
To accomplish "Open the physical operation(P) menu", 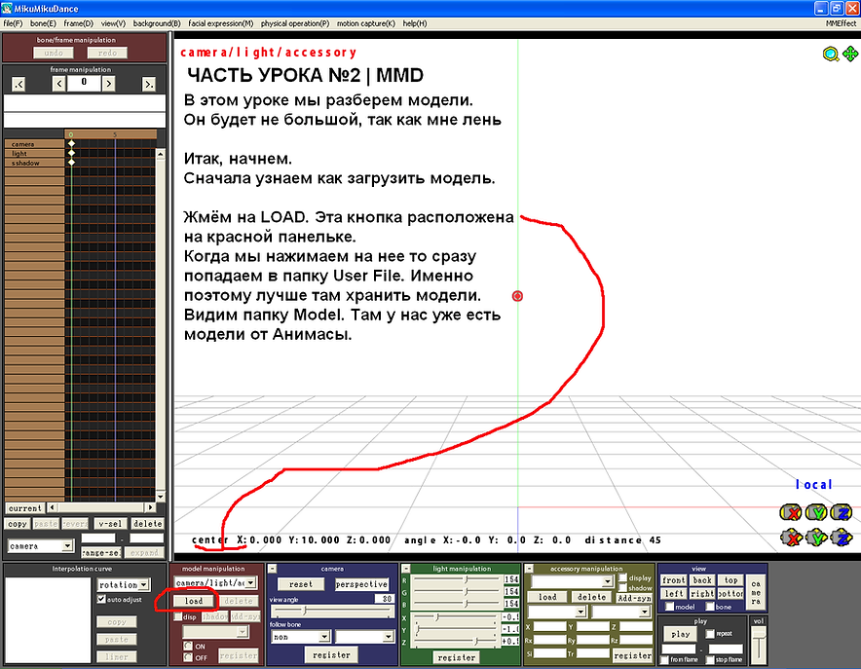I will pos(295,23).
